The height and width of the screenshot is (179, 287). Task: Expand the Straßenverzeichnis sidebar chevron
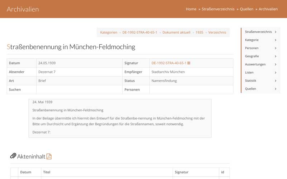275,32
